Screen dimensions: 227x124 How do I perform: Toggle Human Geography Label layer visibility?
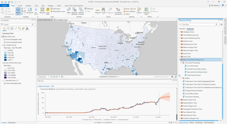click(4, 39)
